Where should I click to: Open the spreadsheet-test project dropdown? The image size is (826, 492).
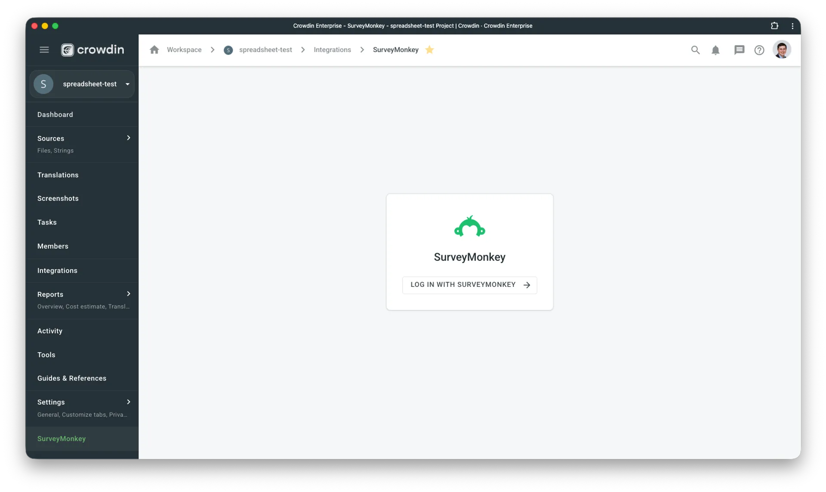[127, 84]
